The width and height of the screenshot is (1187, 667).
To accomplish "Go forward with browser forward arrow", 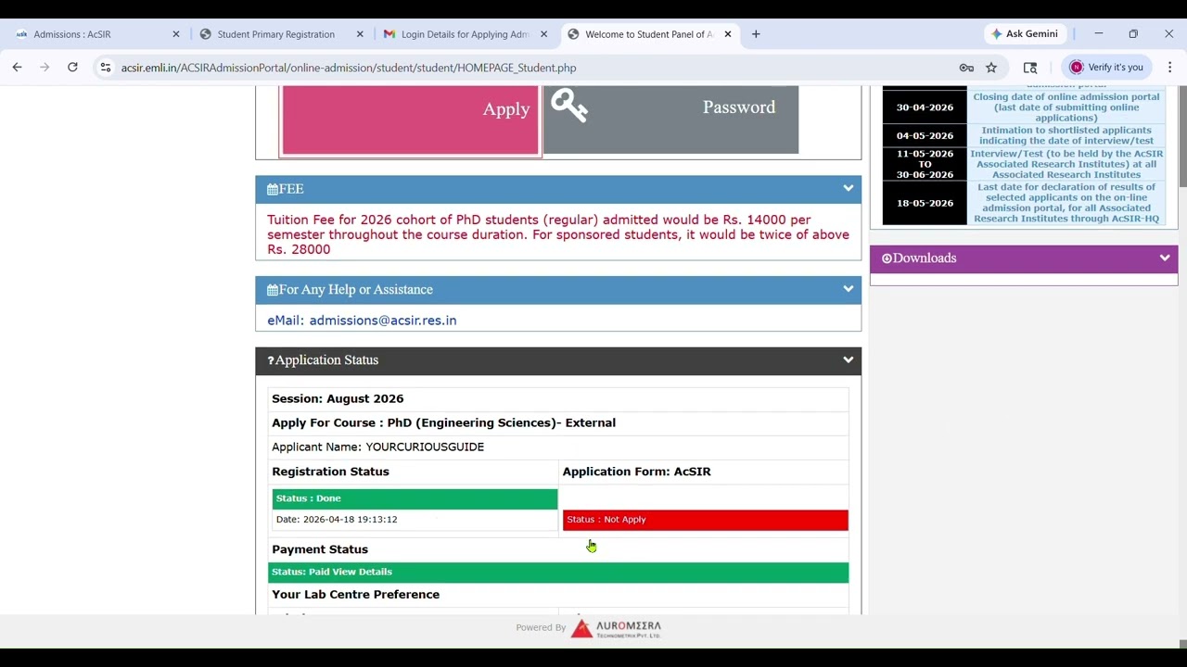I will pos(45,67).
